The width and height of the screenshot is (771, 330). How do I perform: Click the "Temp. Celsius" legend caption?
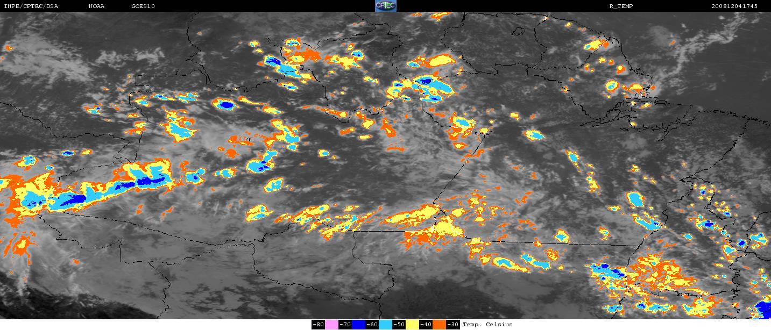tap(487, 325)
